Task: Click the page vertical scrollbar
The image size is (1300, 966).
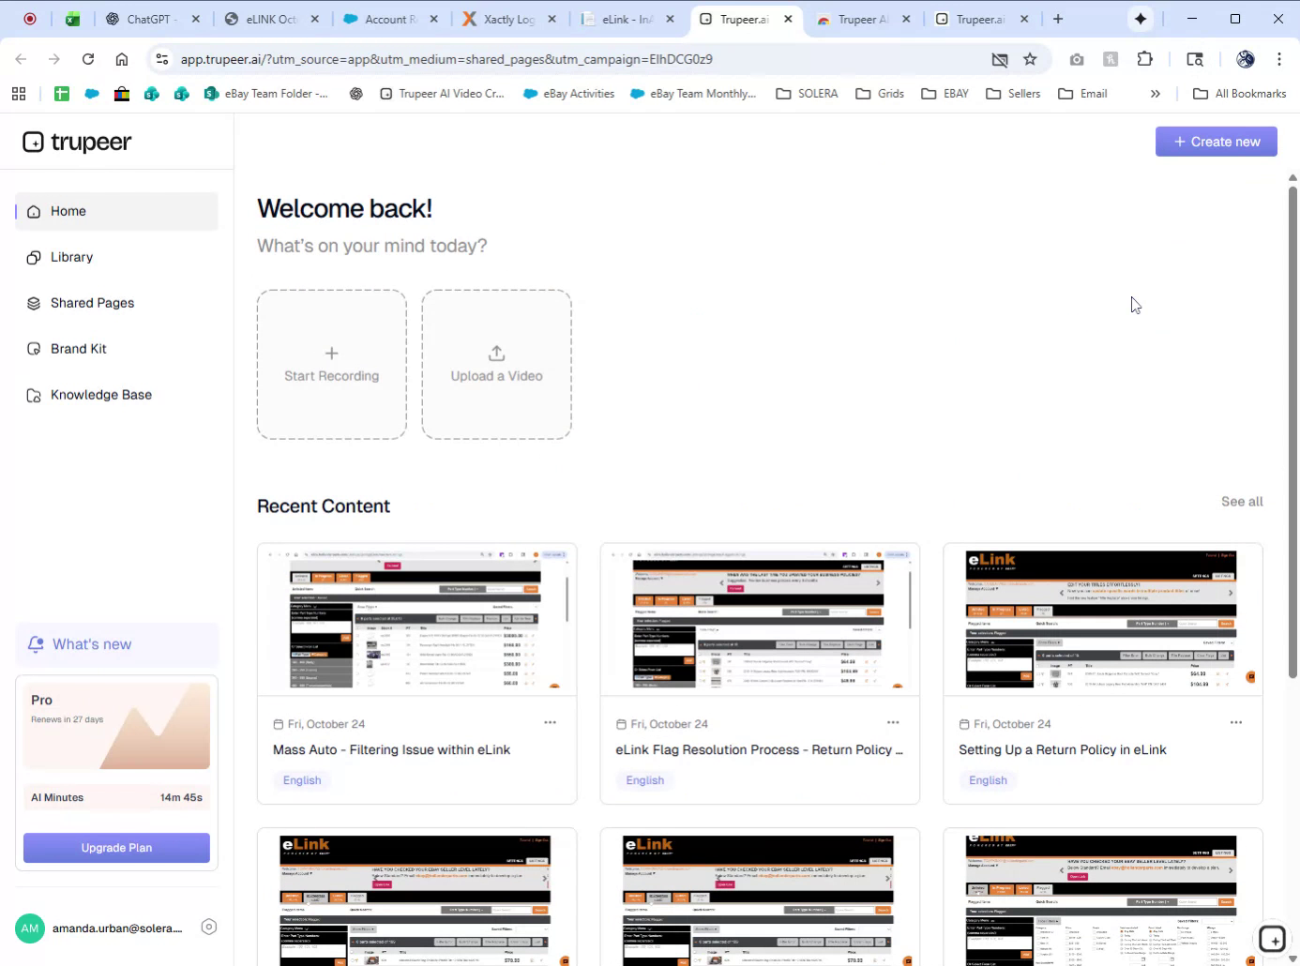Action: [x=1292, y=432]
